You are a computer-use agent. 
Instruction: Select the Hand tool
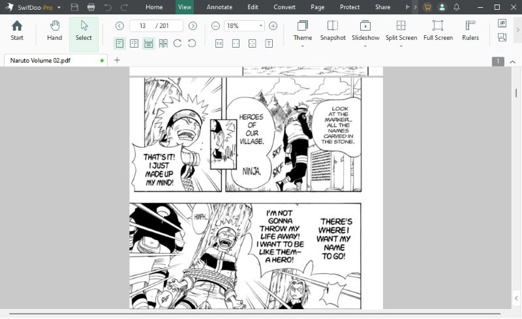click(55, 31)
